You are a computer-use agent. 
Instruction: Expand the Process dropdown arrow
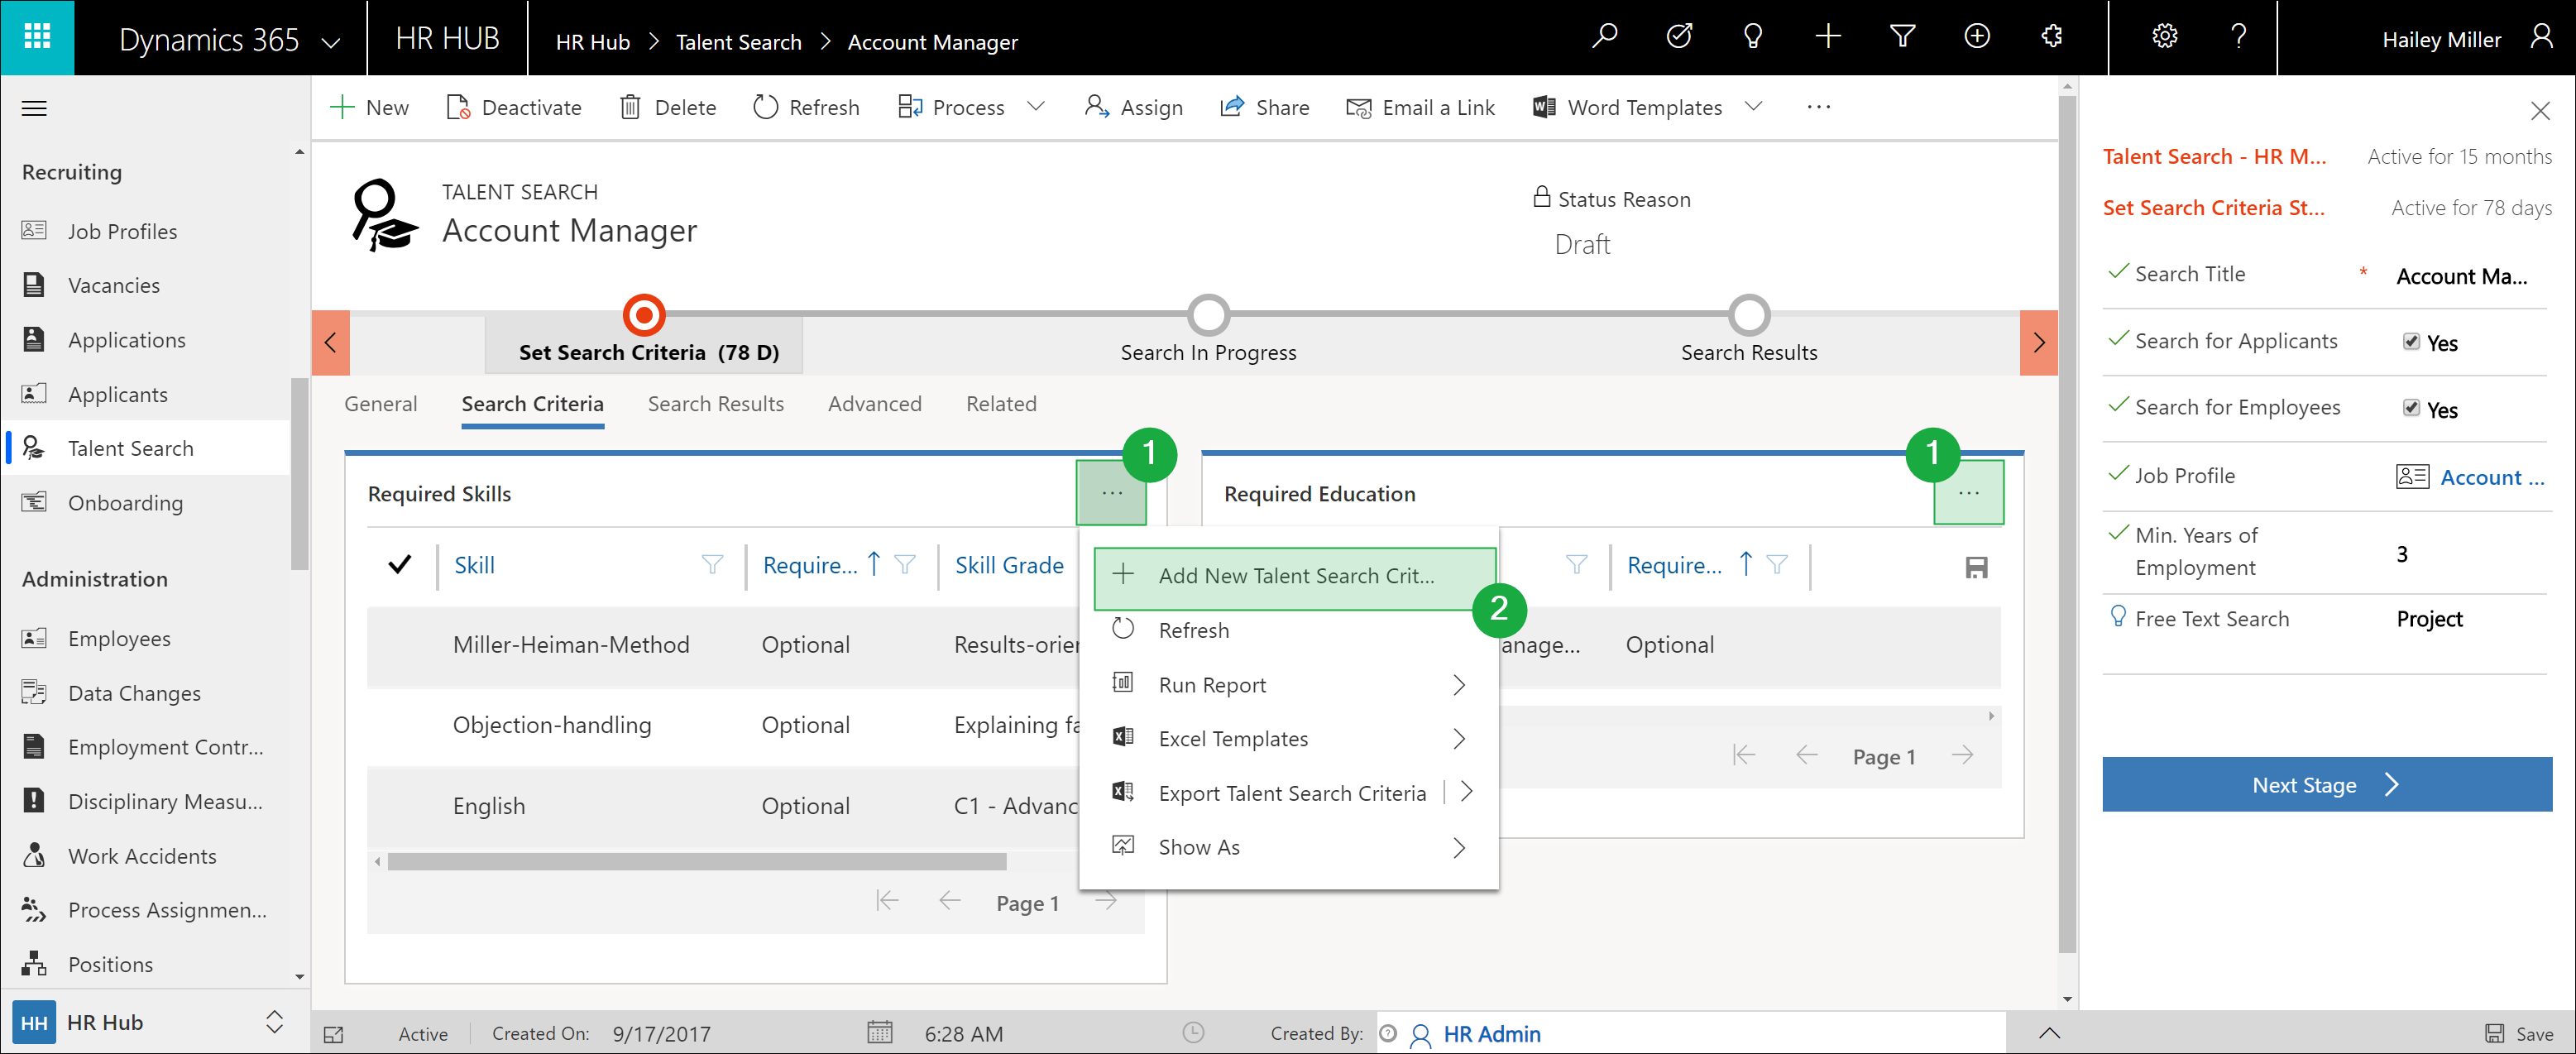1036,106
